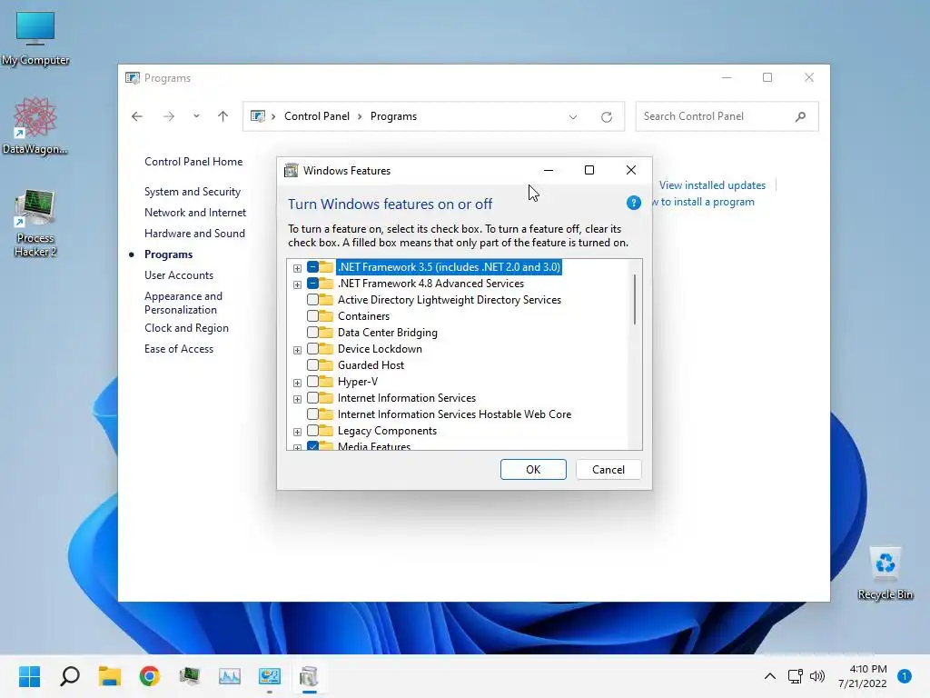930x698 pixels.
Task: Open Hardware and Sound category
Action: point(194,234)
